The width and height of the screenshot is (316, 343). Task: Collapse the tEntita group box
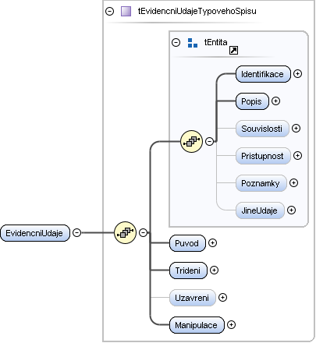coord(176,42)
